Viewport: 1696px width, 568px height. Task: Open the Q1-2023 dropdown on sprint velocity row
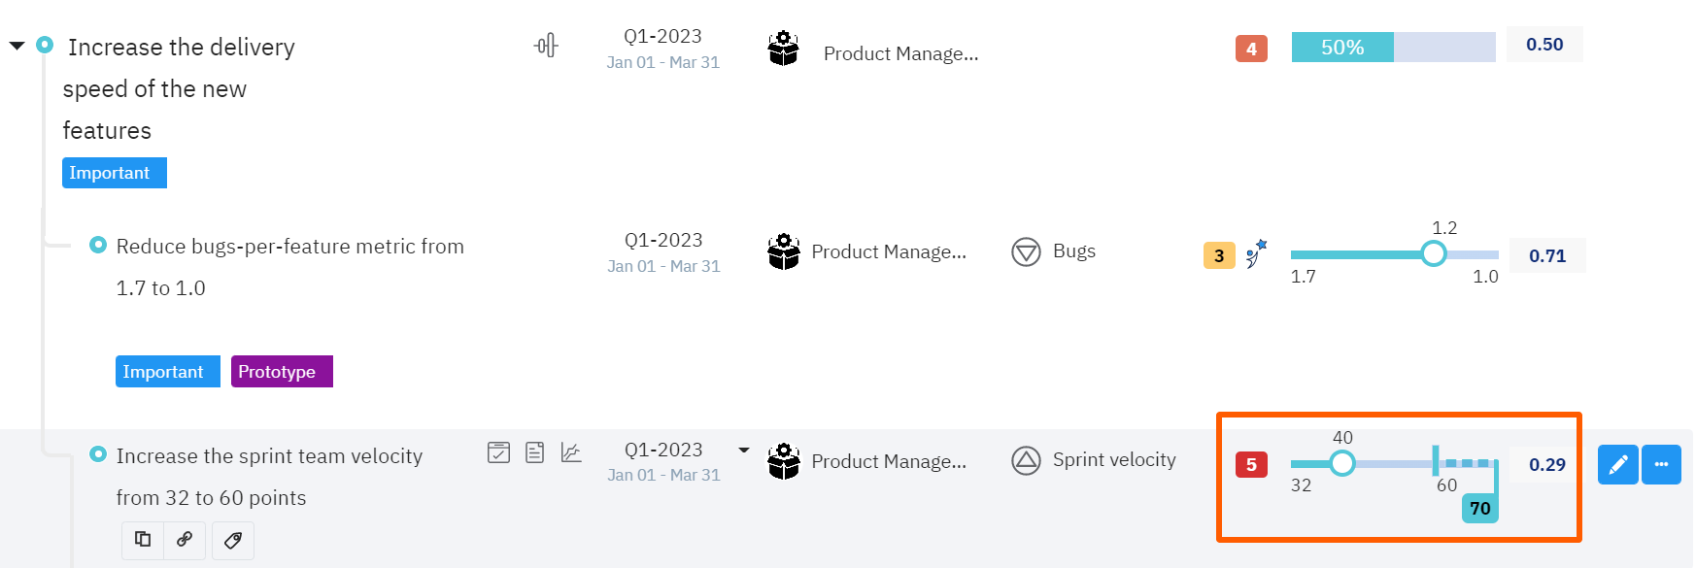(744, 450)
